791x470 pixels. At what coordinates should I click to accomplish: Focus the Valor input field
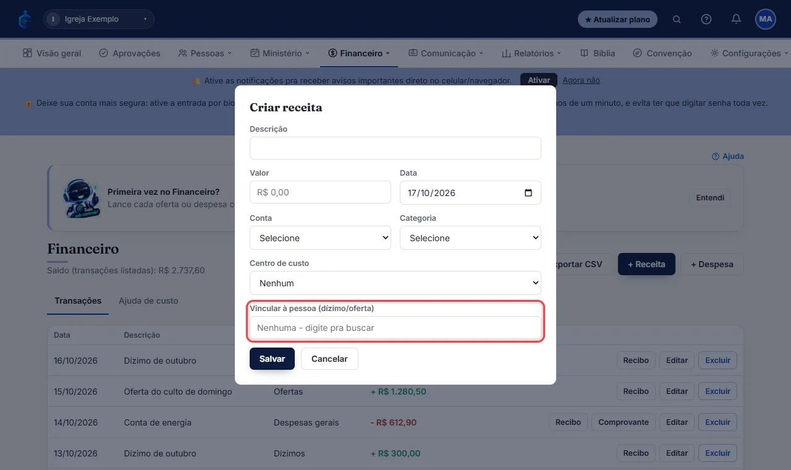click(320, 192)
